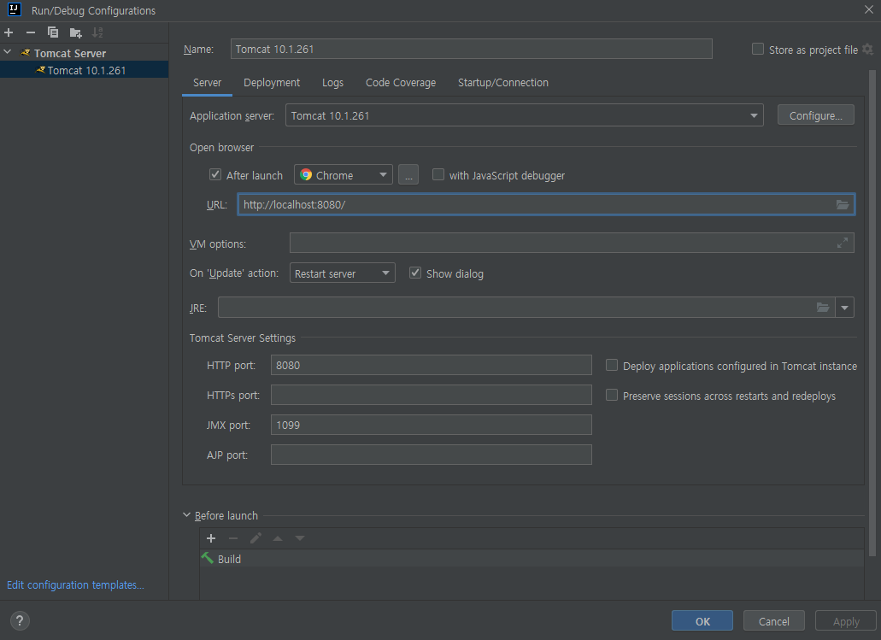Uncheck the Show dialog checkbox

(x=415, y=273)
